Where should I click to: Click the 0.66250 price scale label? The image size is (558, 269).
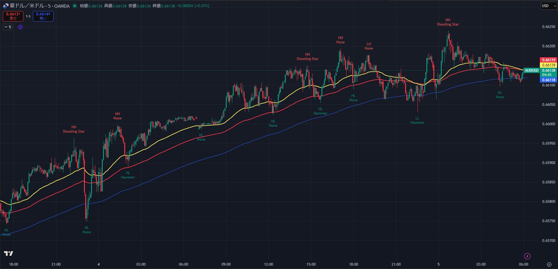[548, 27]
